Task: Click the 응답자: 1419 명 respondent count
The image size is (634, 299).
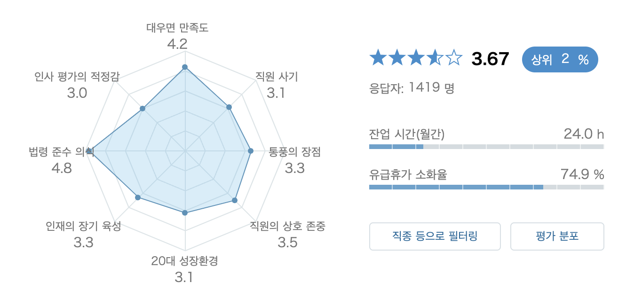Action: pos(412,87)
